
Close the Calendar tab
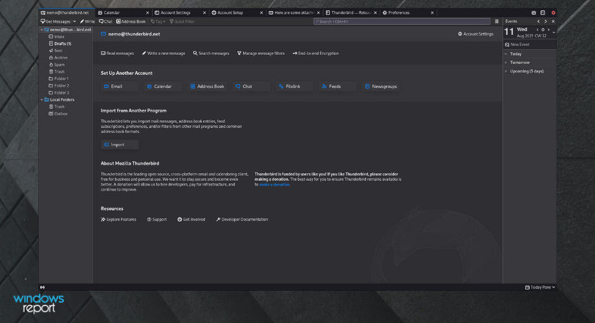click(x=147, y=12)
